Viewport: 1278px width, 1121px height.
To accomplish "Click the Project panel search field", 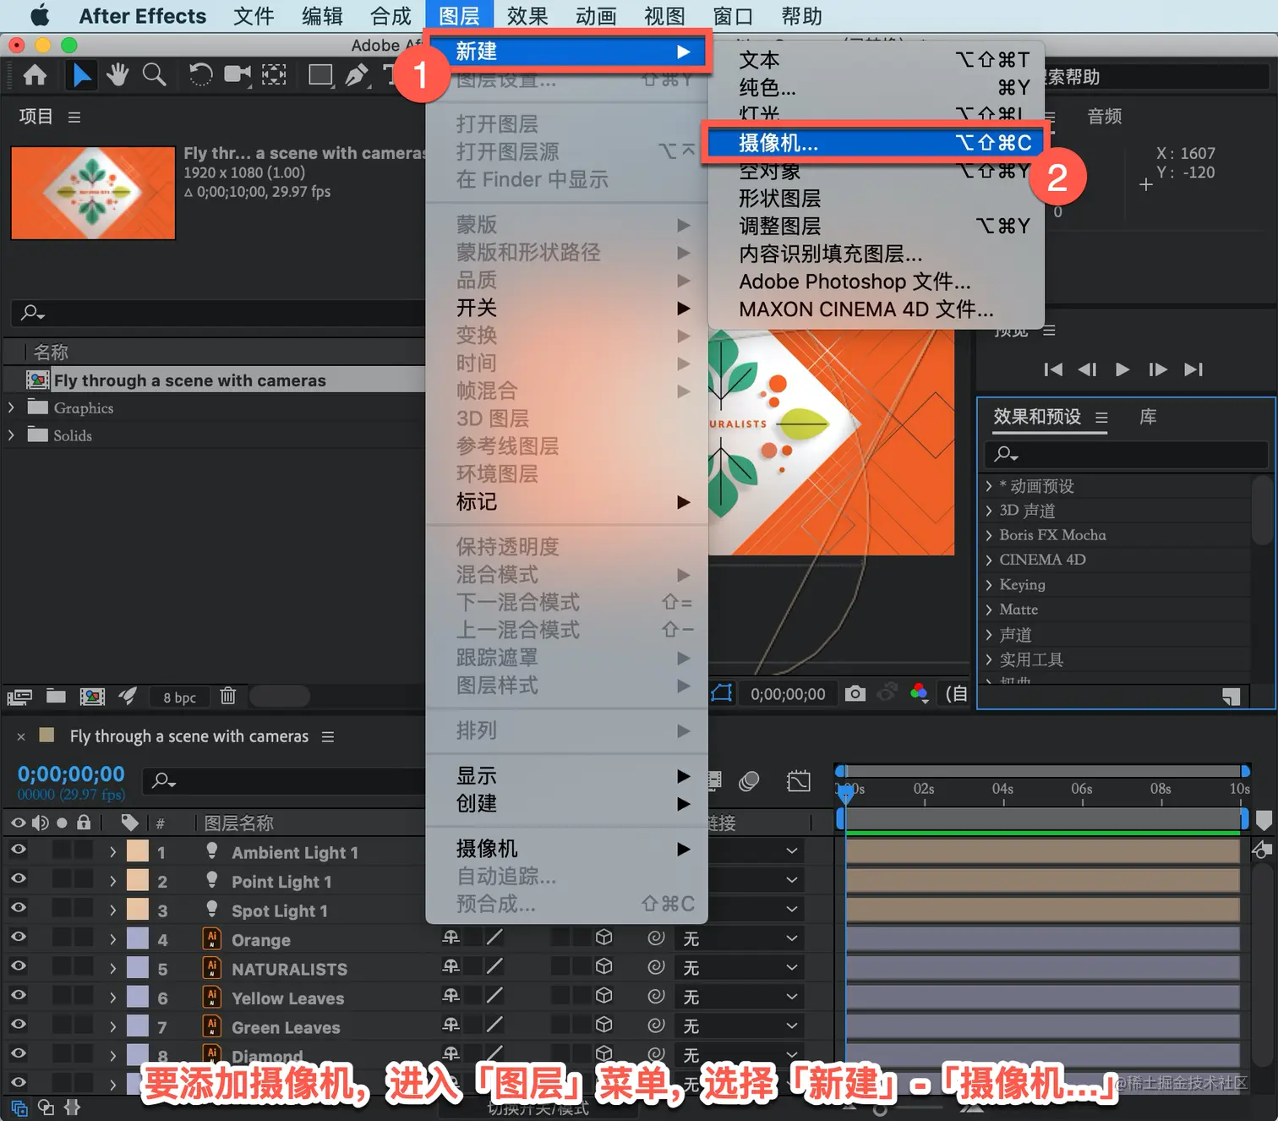I will (218, 313).
